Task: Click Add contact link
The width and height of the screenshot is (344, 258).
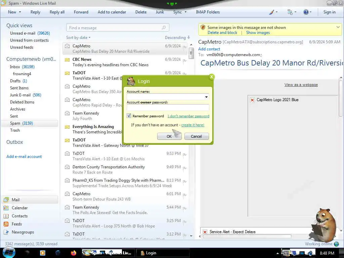Action: [x=209, y=49]
